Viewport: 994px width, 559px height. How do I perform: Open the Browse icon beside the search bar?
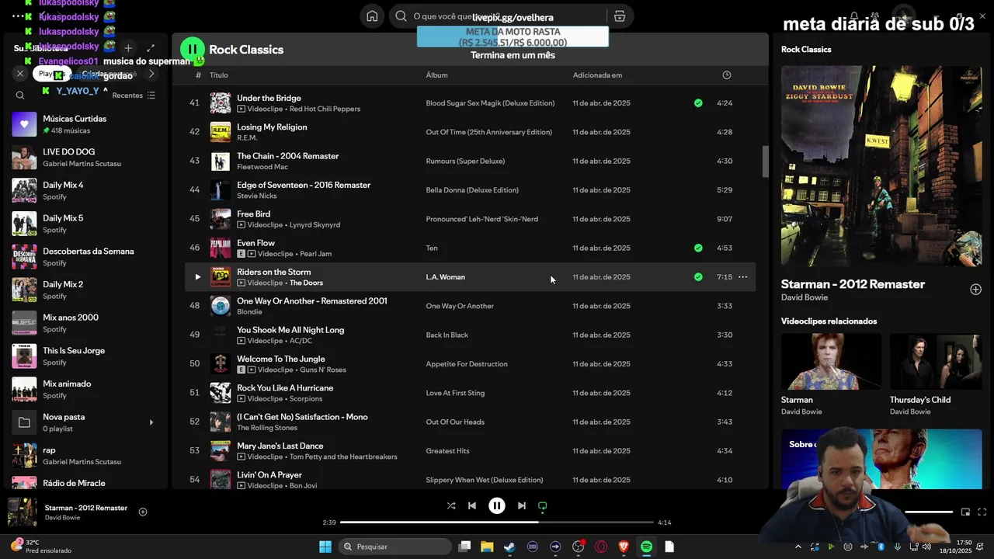619,16
